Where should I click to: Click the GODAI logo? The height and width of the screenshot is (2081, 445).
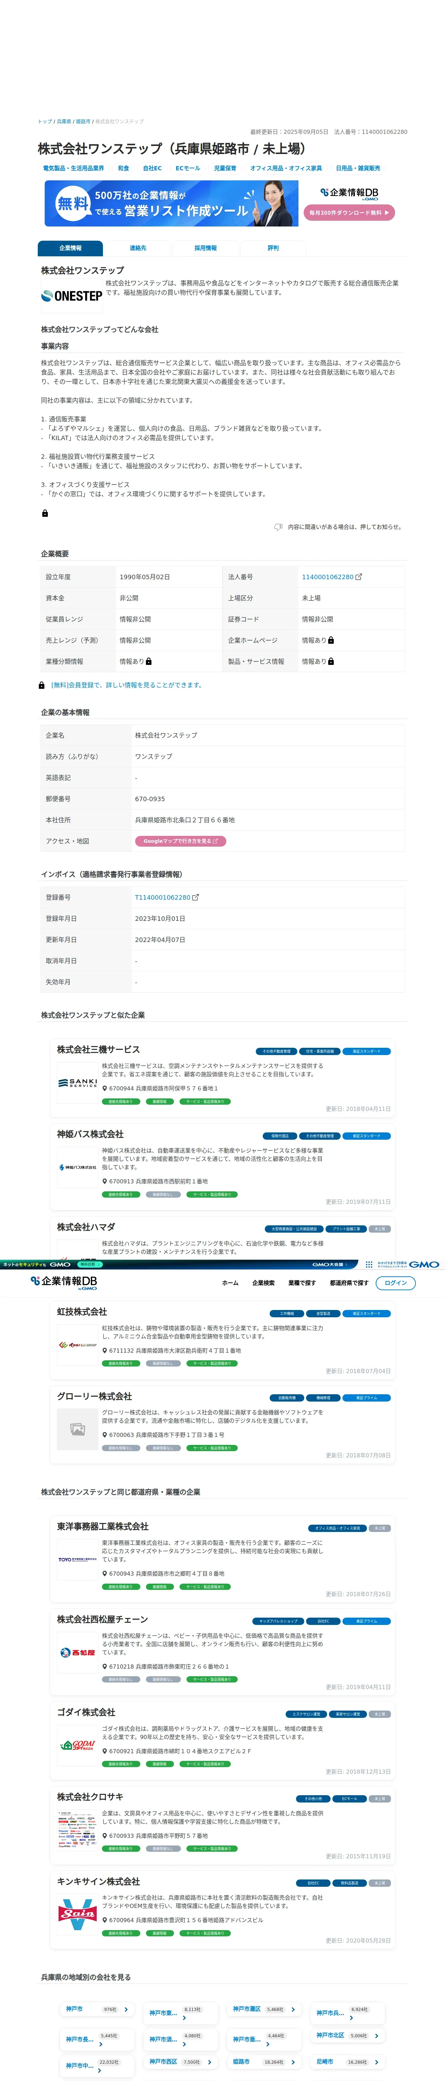[x=78, y=1745]
